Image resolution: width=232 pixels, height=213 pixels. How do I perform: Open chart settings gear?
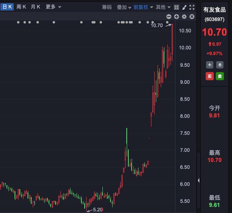click(184, 17)
